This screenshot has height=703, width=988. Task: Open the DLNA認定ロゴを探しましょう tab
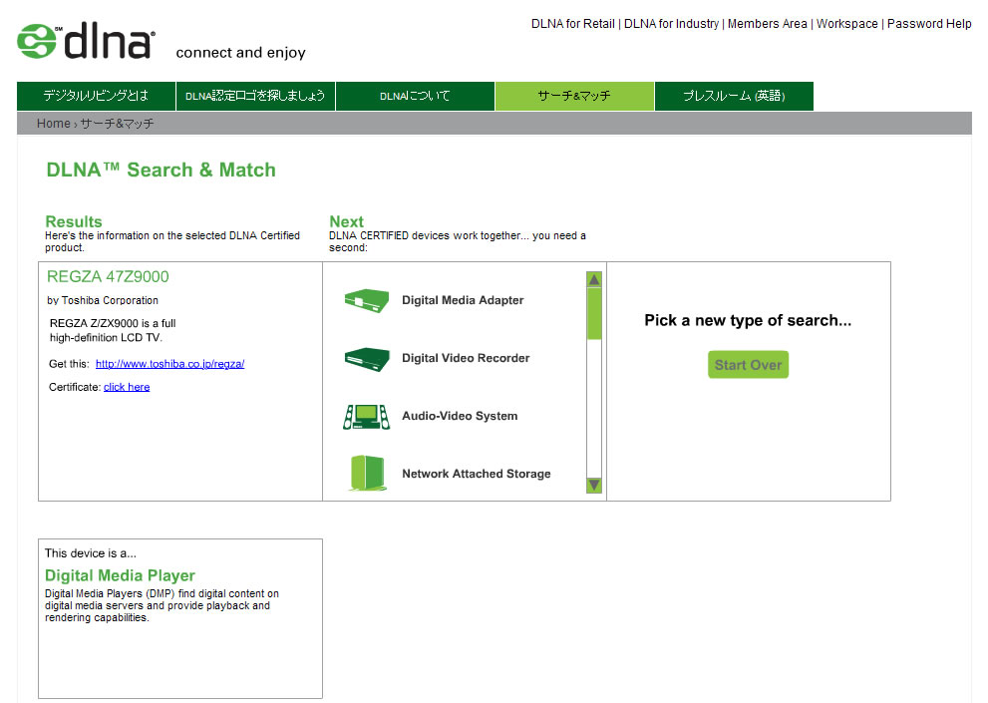[x=255, y=96]
